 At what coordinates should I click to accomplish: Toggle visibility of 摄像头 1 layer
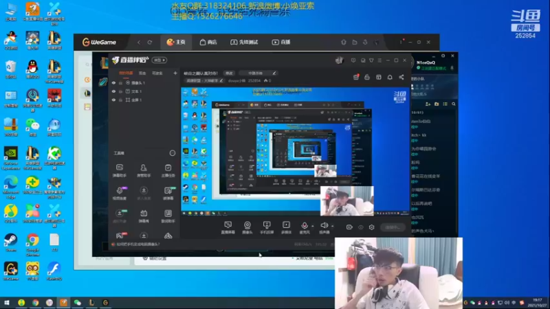(113, 82)
